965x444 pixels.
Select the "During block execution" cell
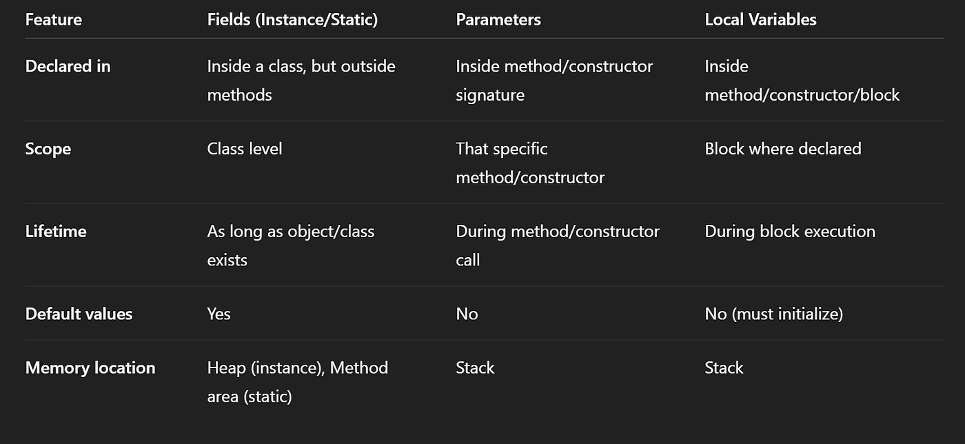pyautogui.click(x=789, y=232)
